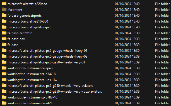The image size is (171, 106).
Task: Click the date modified of the fs-base-nav row
Action: pos(127,39)
